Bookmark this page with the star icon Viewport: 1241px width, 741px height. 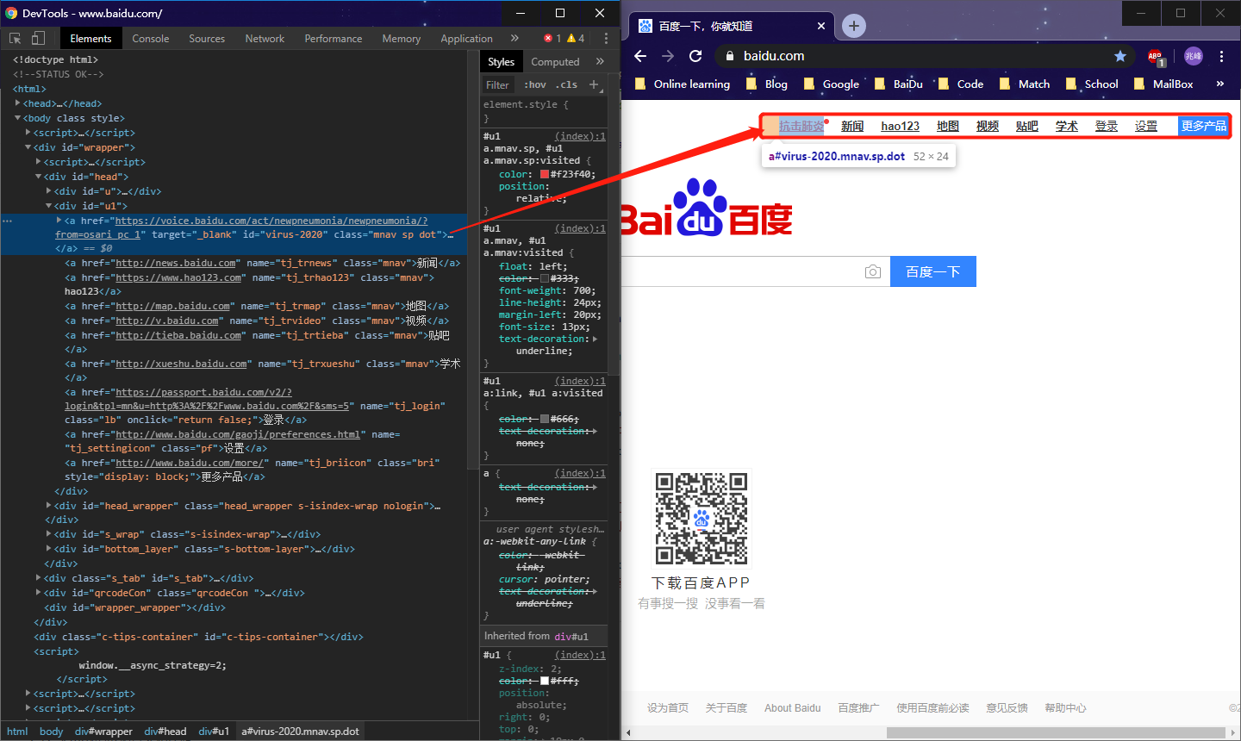1120,56
